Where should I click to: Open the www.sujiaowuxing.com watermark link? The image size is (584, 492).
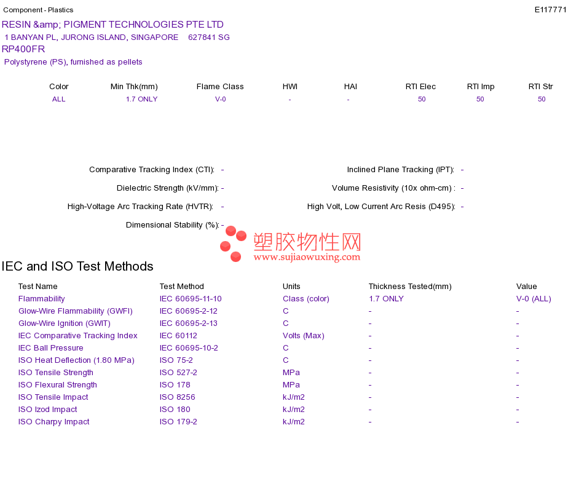[307, 257]
